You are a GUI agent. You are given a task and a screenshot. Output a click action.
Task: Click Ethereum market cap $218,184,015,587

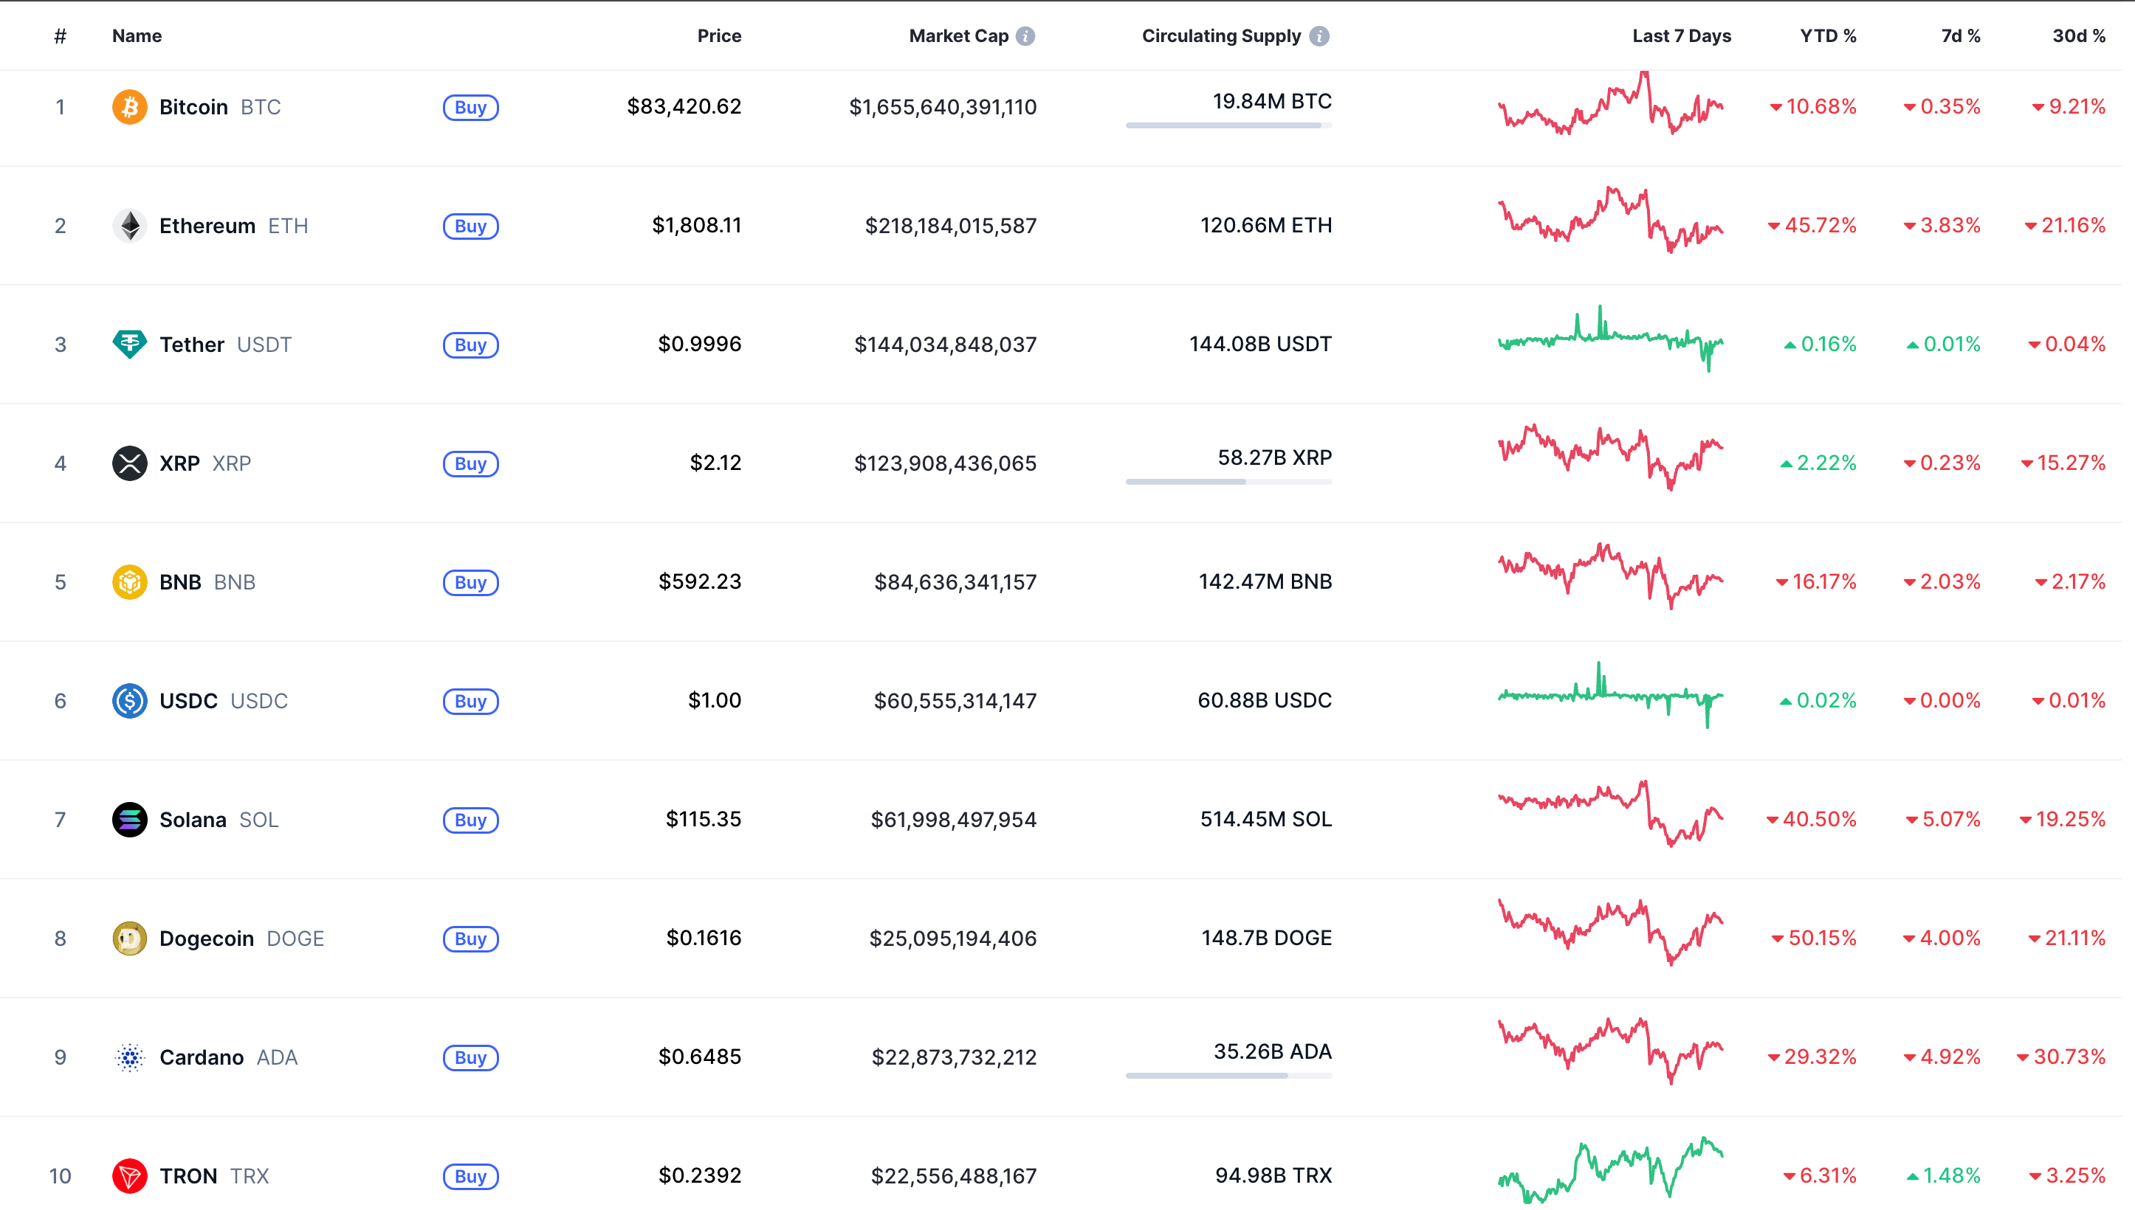coord(951,226)
